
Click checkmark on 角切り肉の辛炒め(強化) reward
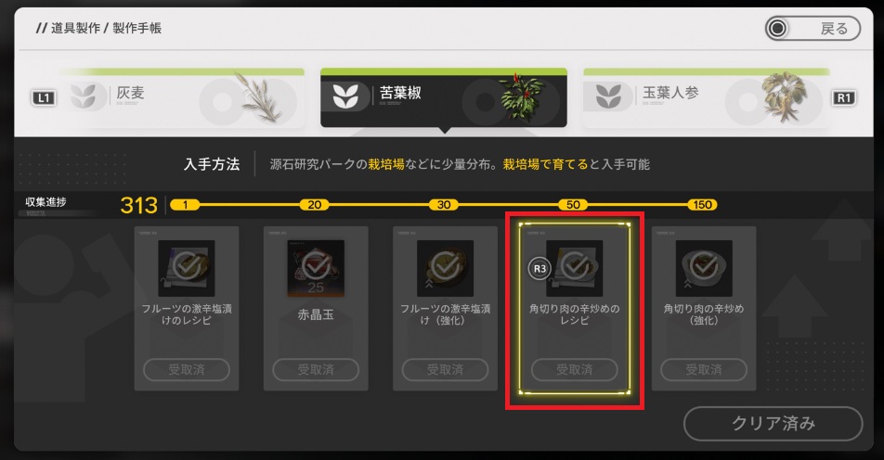704,266
